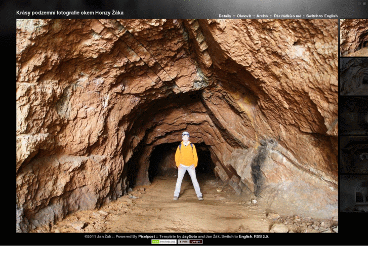368x276 pixels.
Task: Visit the JaySoto template link
Action: pyautogui.click(x=189, y=236)
